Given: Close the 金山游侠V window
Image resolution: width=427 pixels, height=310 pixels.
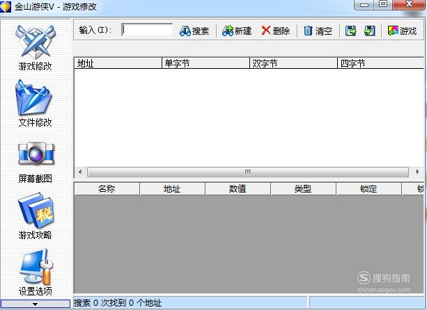Looking at the screenshot, I should tap(409, 4).
